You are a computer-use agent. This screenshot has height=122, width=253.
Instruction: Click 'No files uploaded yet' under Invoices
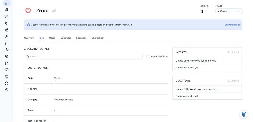tap(187, 68)
